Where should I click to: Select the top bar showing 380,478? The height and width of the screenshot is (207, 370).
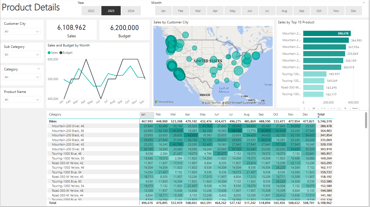tap(327, 33)
